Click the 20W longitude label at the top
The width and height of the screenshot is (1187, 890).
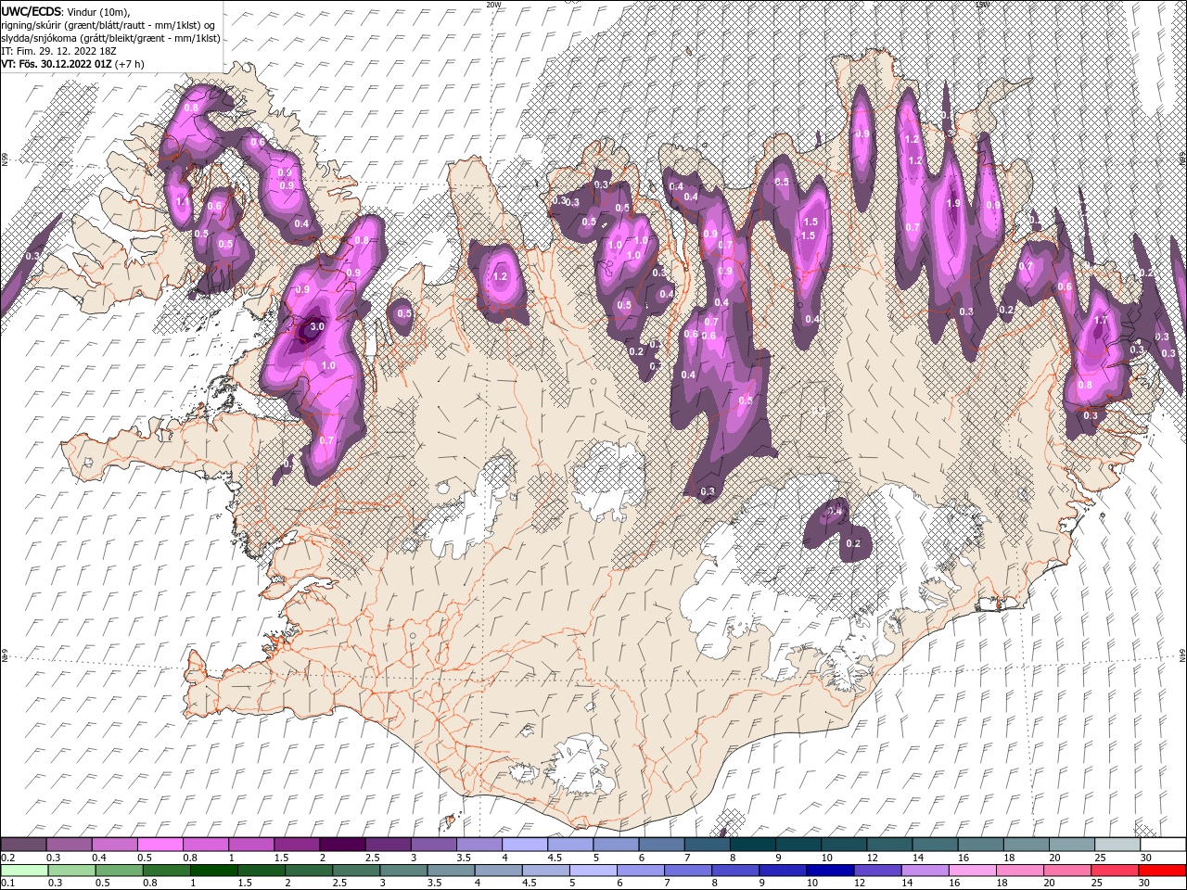coord(493,5)
